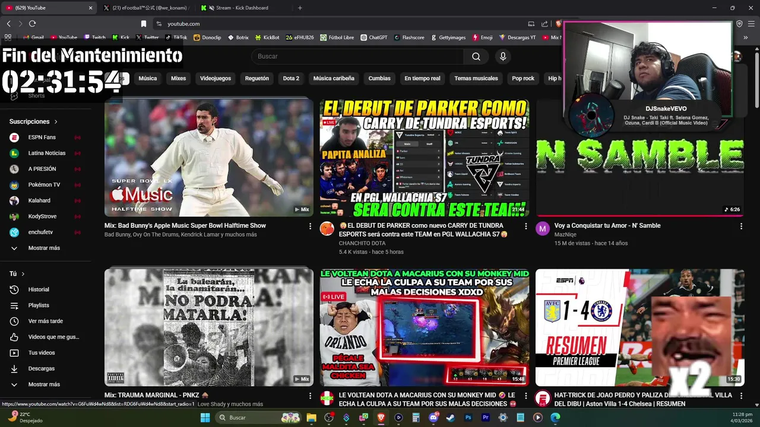Open the Gettyimages bookmark
This screenshot has width=760, height=427.
[x=448, y=37]
